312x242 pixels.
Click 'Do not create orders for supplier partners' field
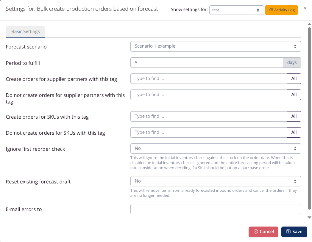tap(208, 95)
